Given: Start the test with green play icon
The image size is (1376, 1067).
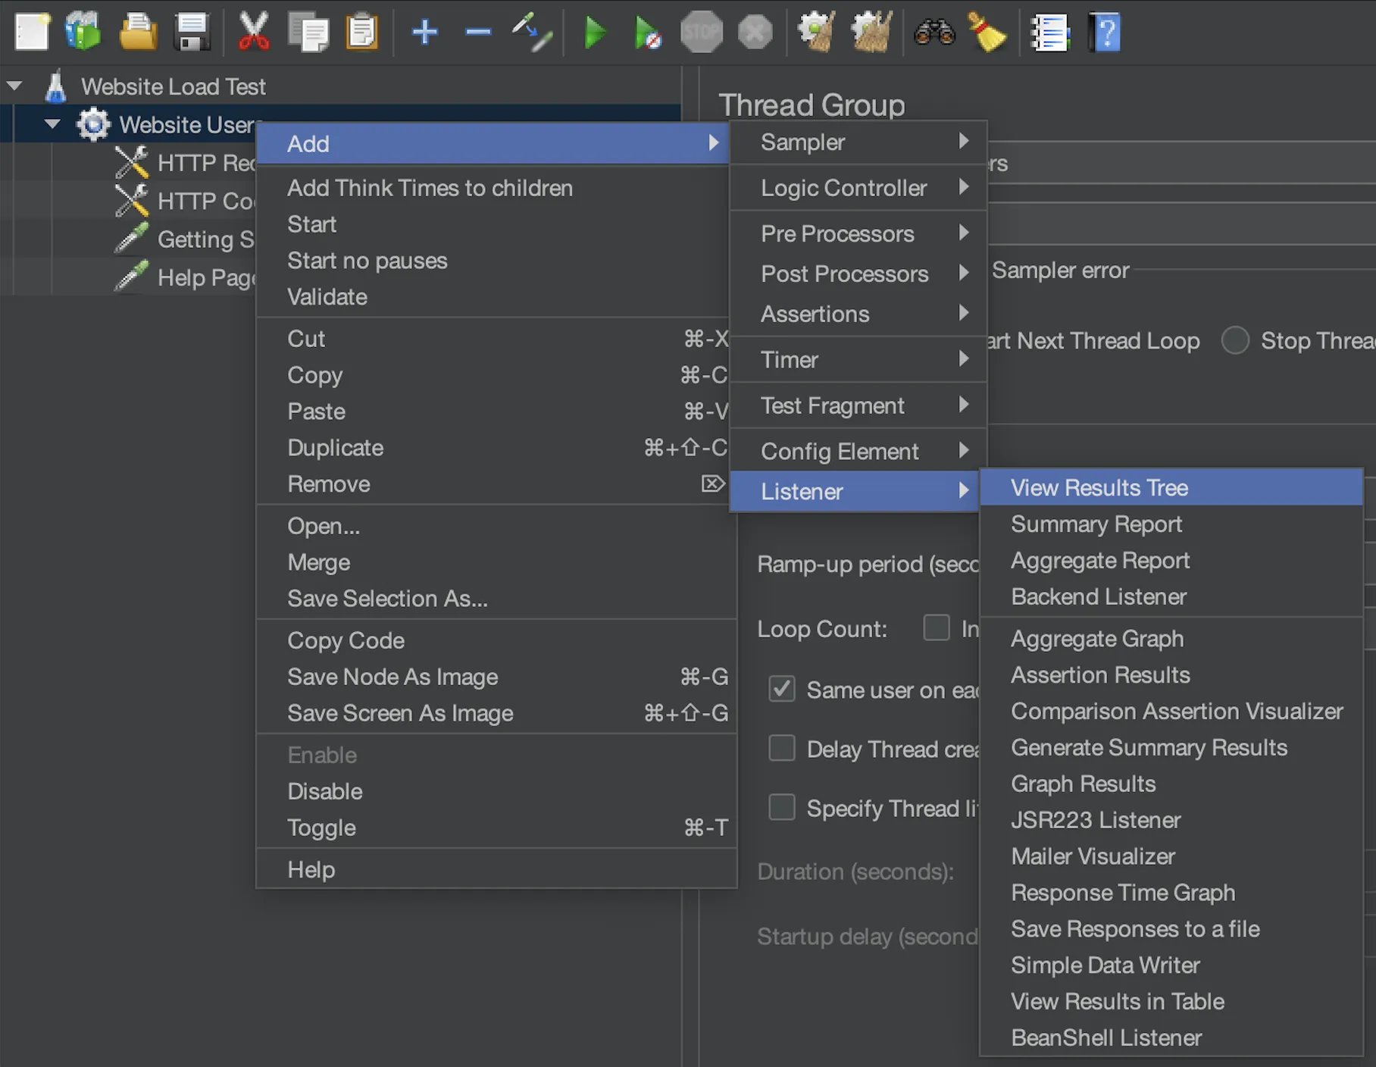Looking at the screenshot, I should 596,32.
